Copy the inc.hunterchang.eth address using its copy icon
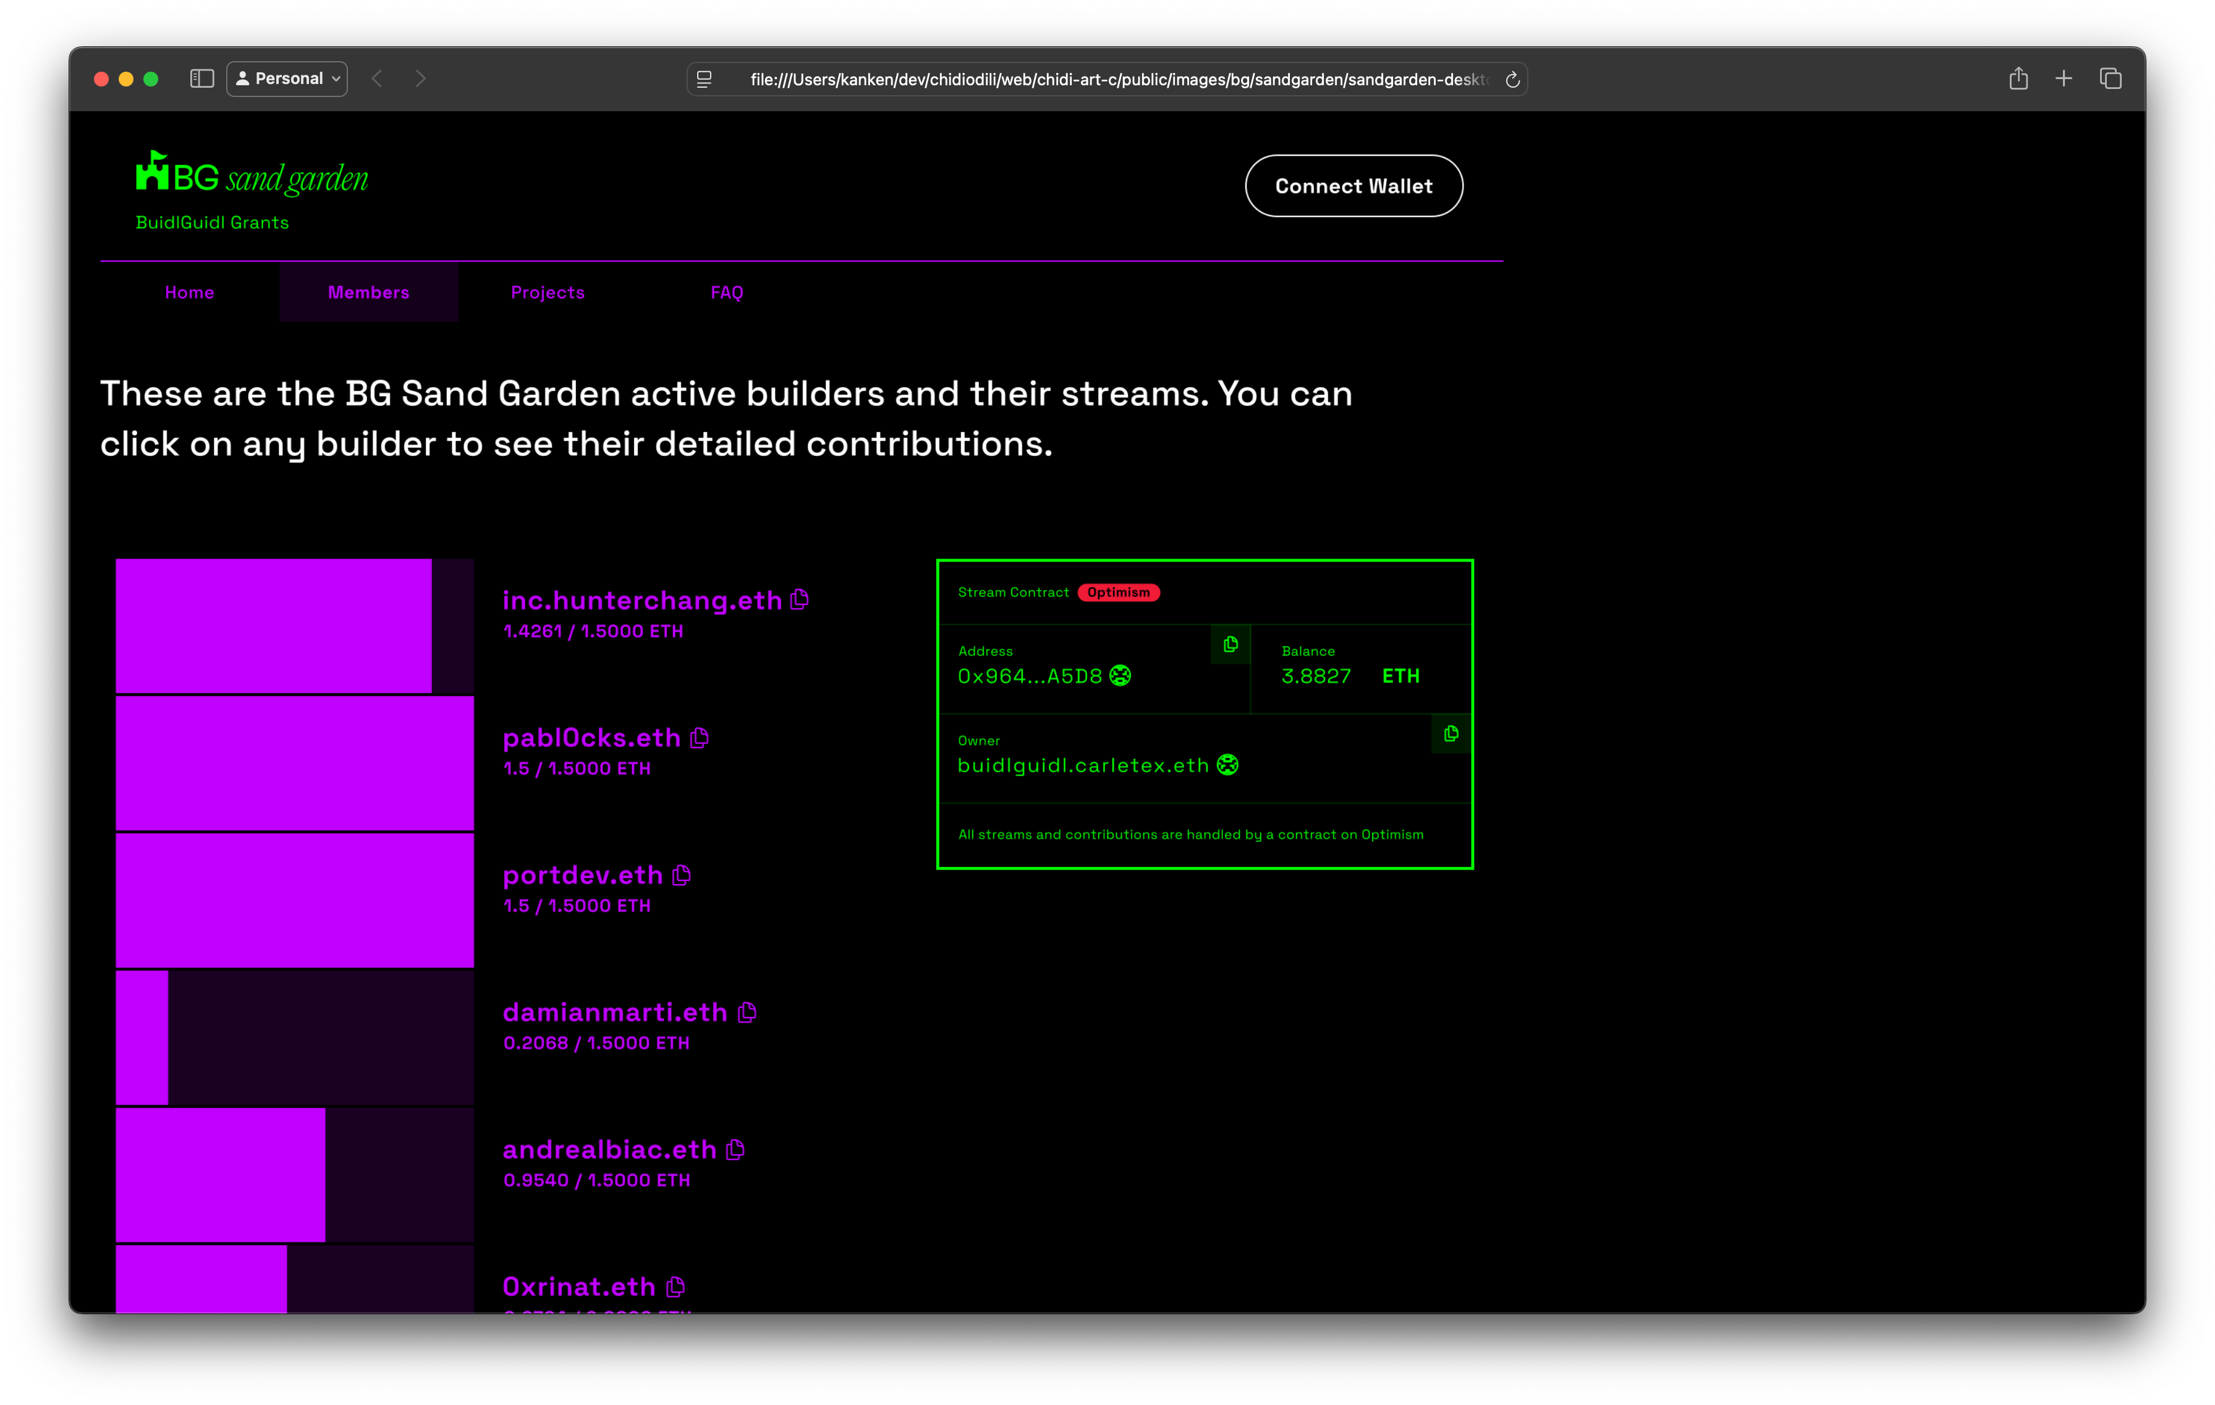The width and height of the screenshot is (2215, 1405). pyautogui.click(x=800, y=599)
